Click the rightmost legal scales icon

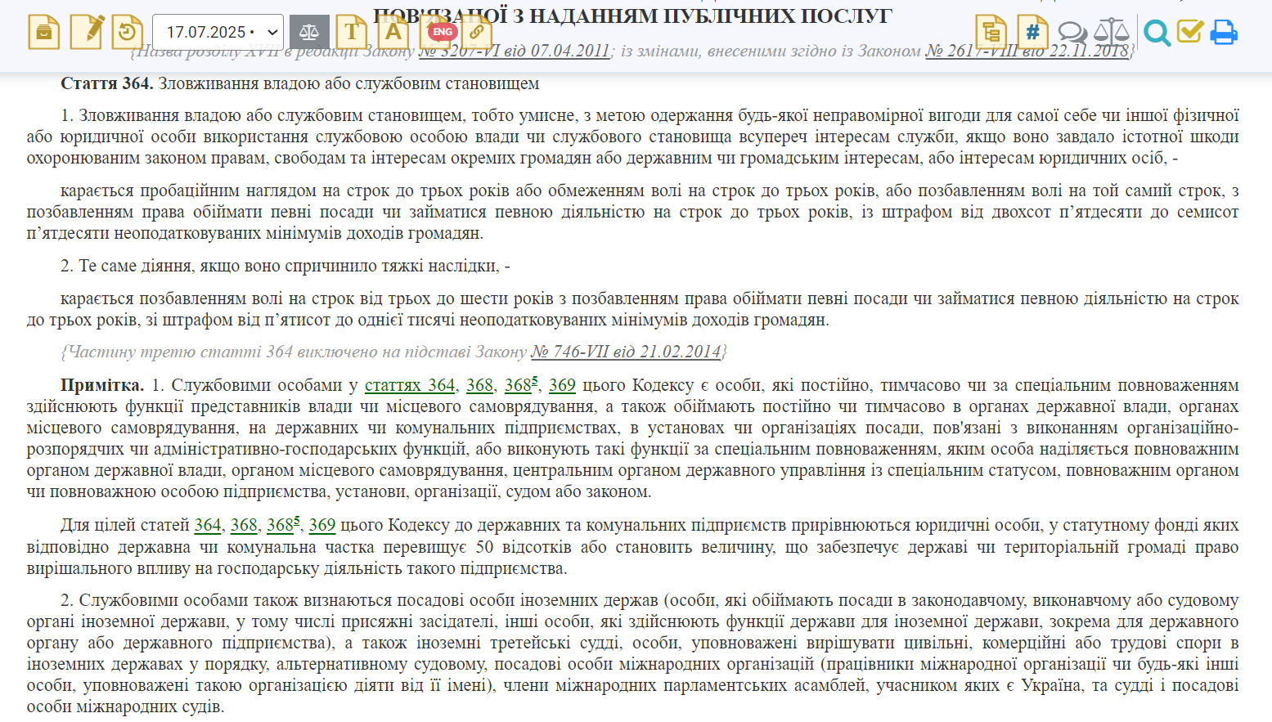tap(1112, 33)
